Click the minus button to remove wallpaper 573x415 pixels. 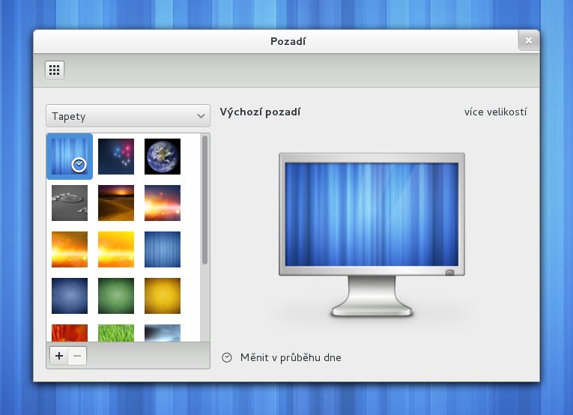(77, 356)
